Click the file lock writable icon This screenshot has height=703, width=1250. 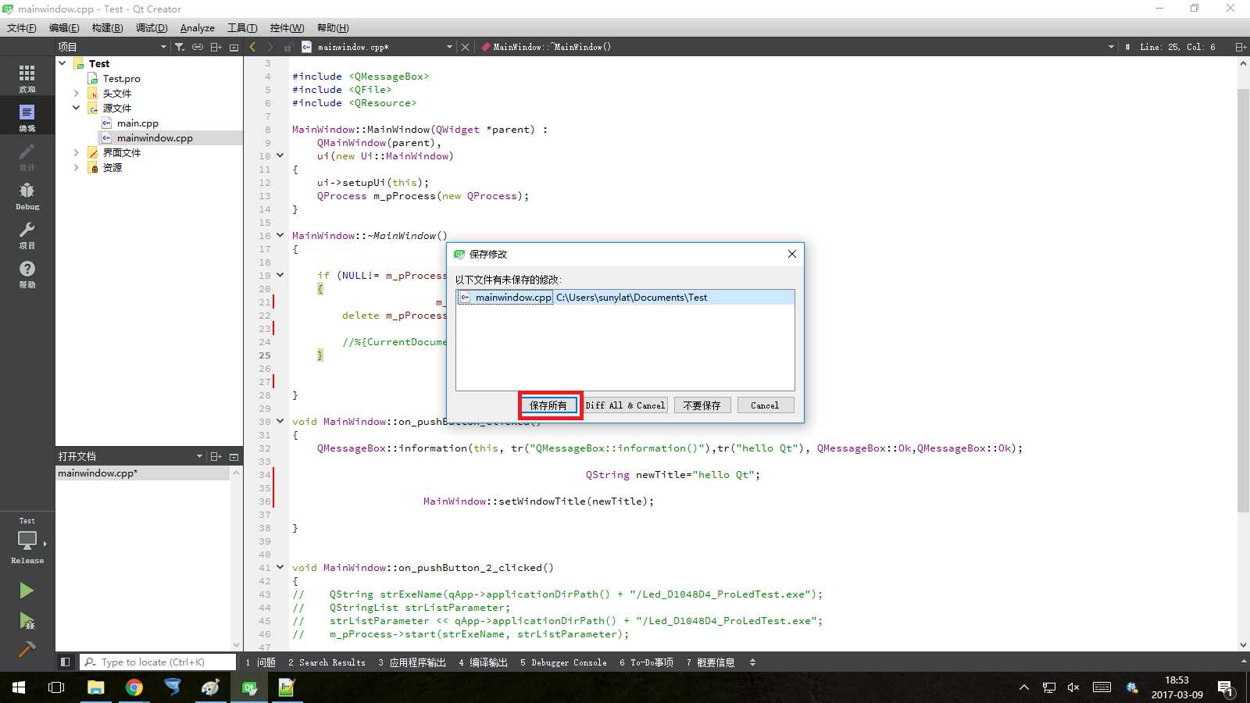pos(288,47)
